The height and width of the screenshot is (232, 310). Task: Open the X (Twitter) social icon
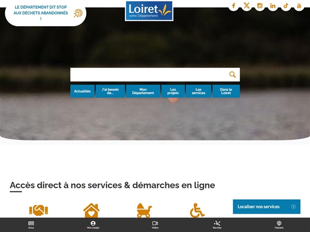(x=247, y=6)
